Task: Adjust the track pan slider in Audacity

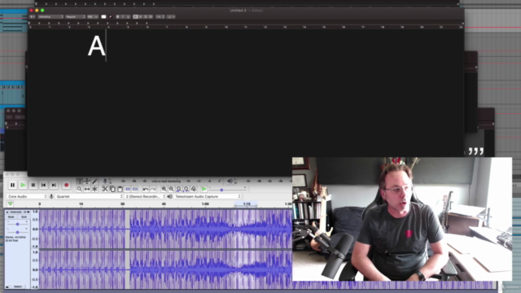Action: (x=17, y=232)
